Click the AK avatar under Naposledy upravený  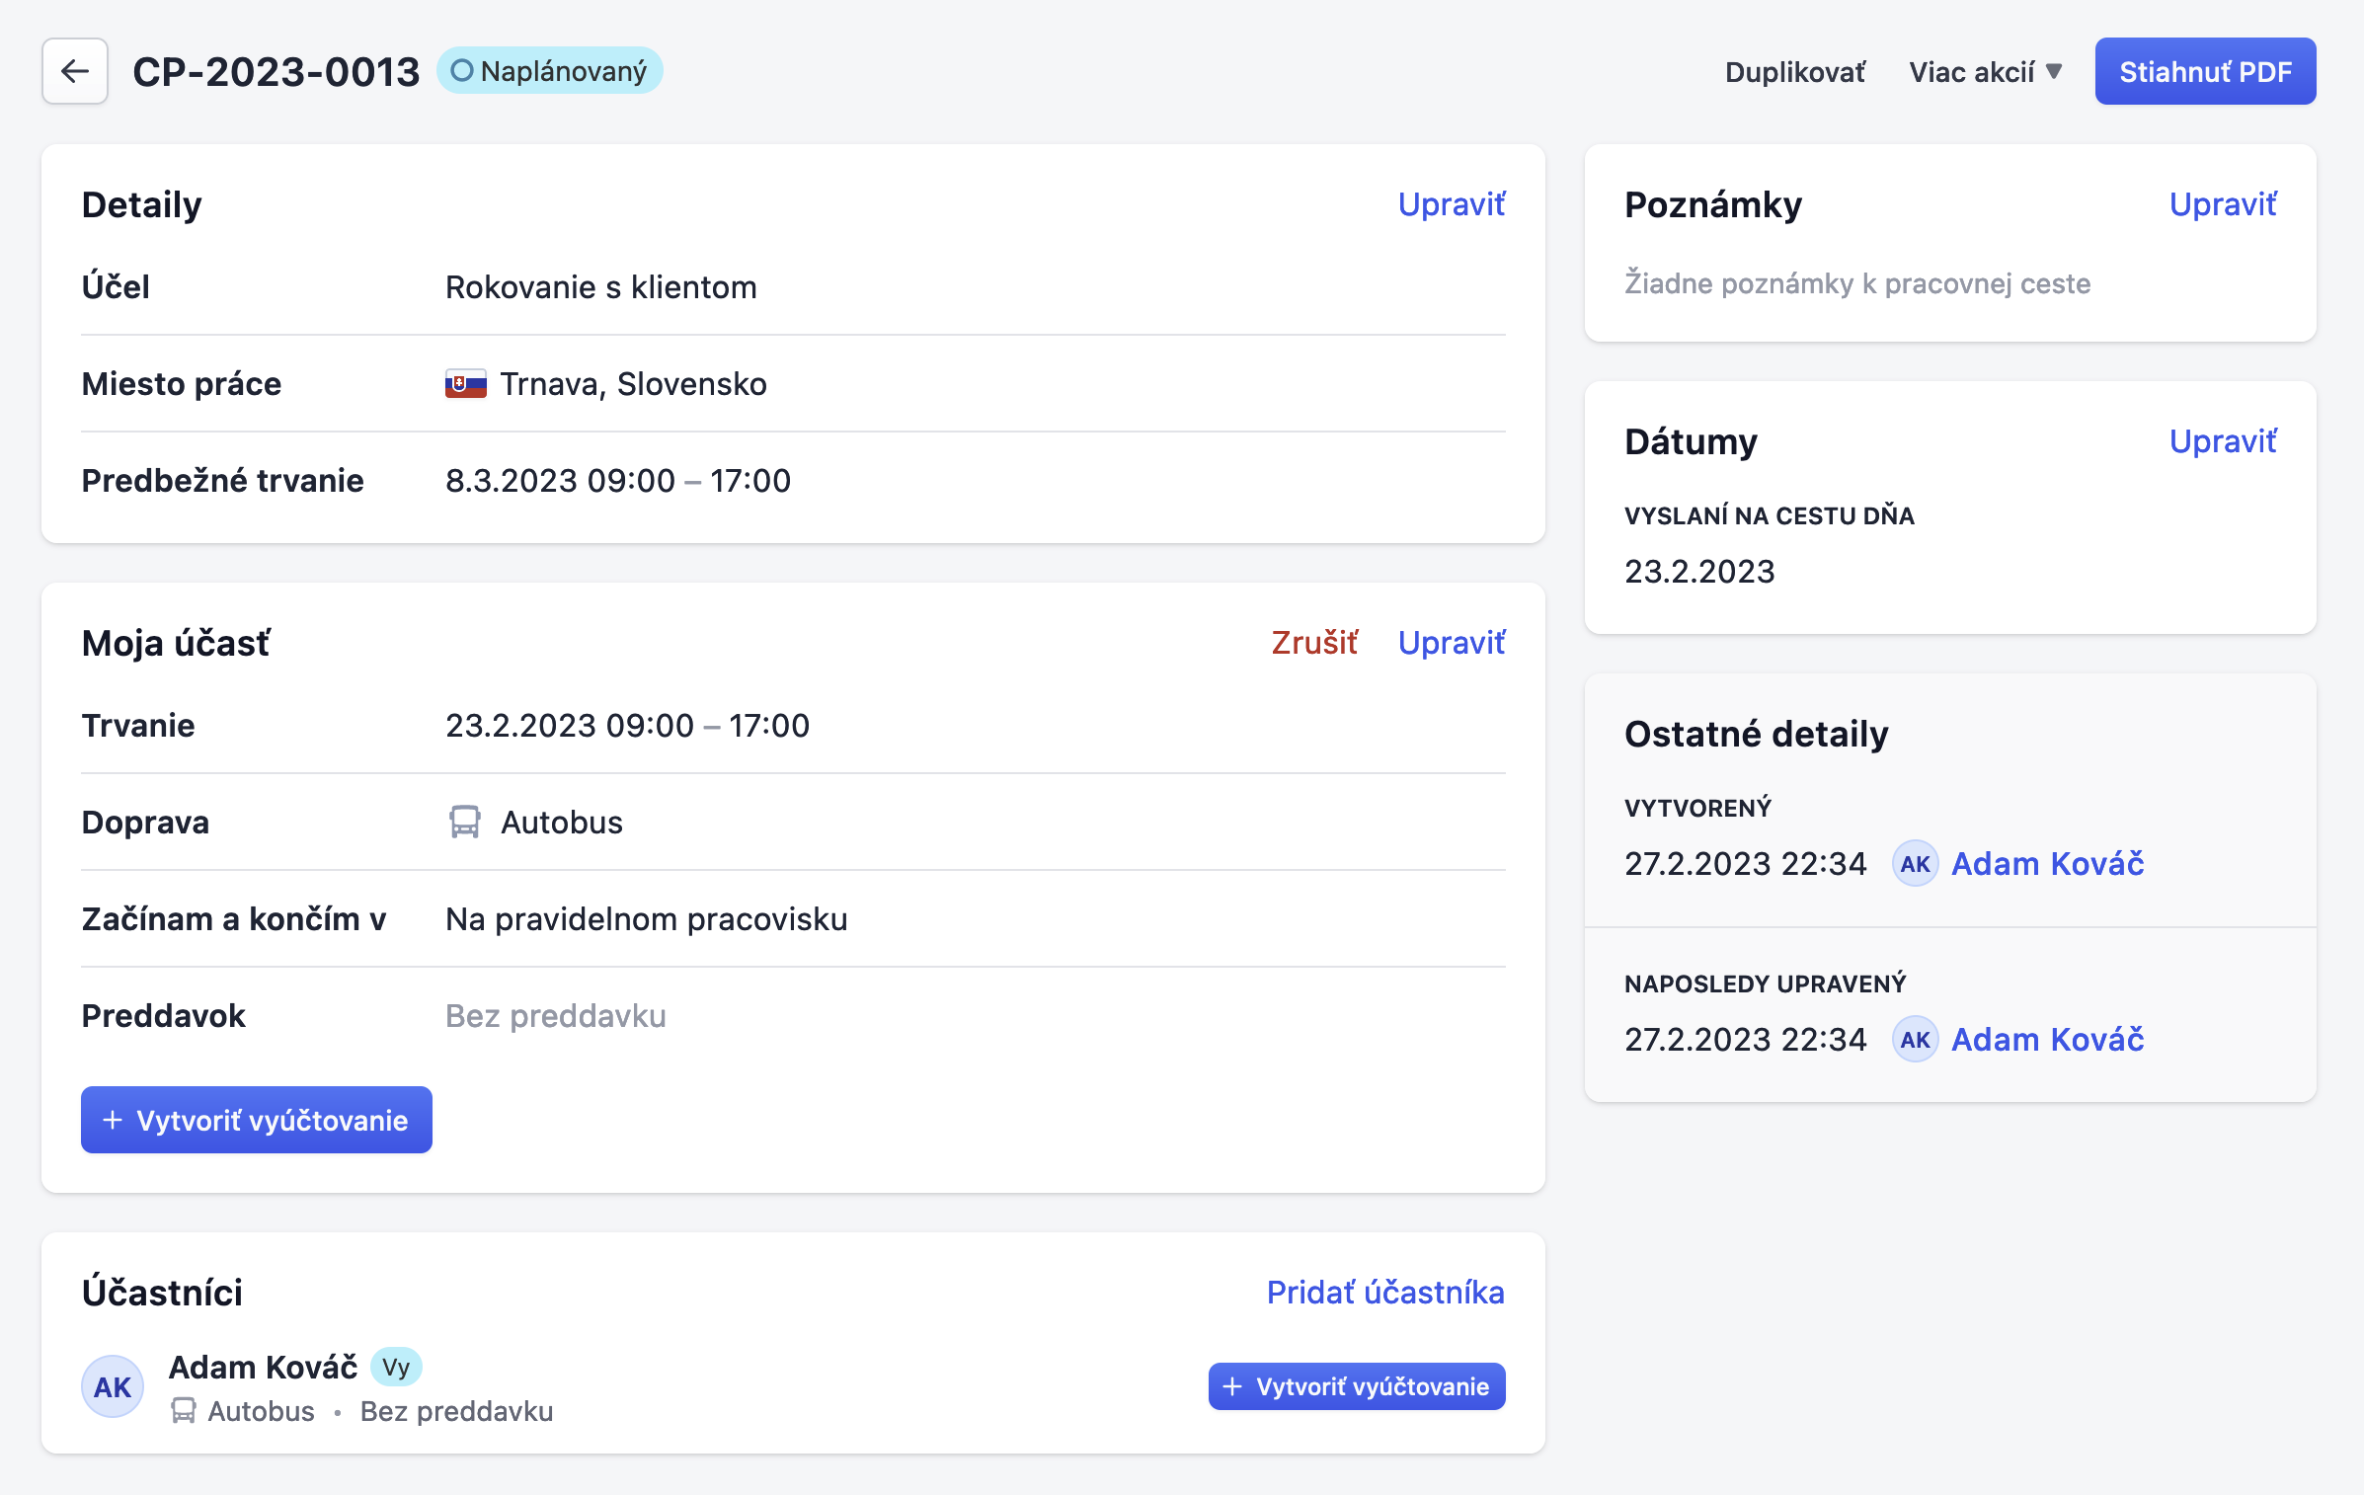(x=1915, y=1040)
